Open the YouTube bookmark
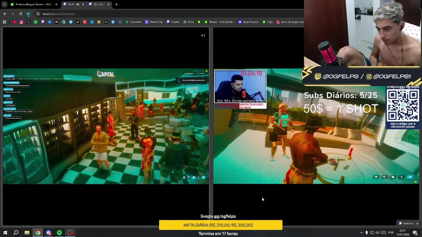 coord(15,22)
